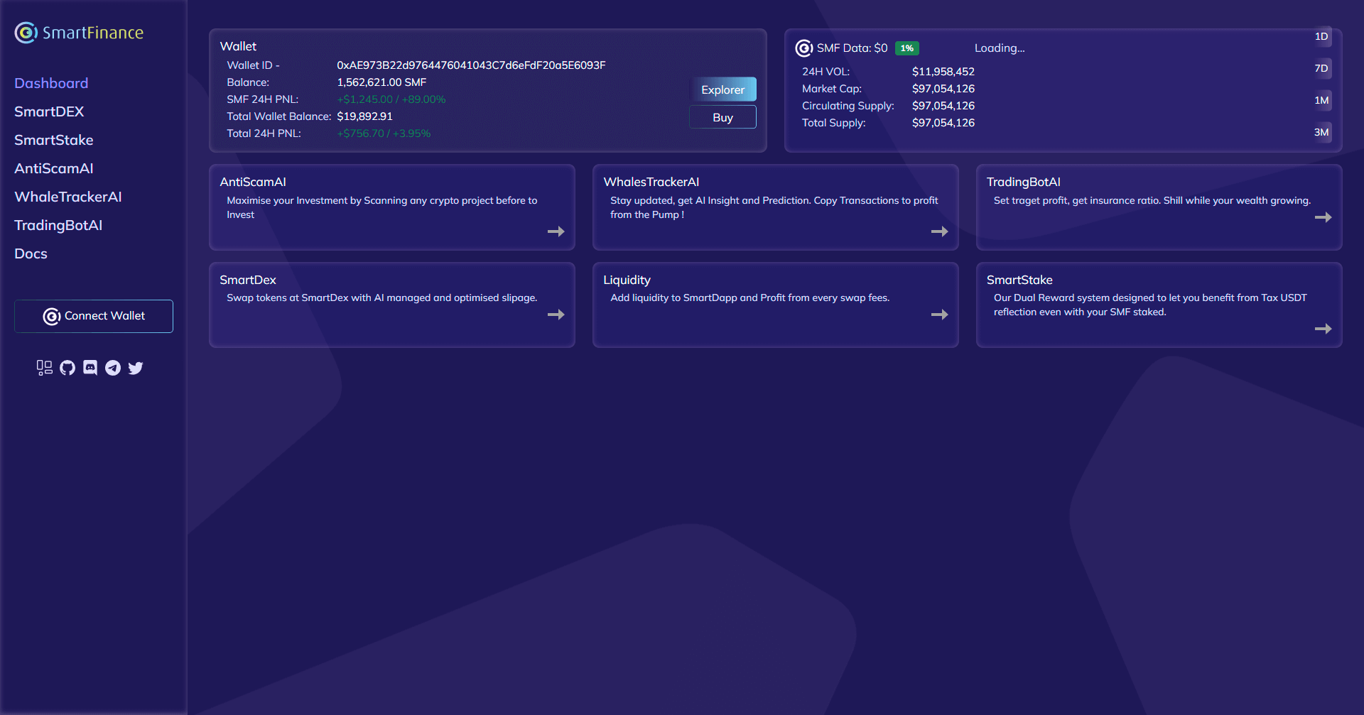
Task: Select the 7D chart timeframe
Action: click(1321, 69)
